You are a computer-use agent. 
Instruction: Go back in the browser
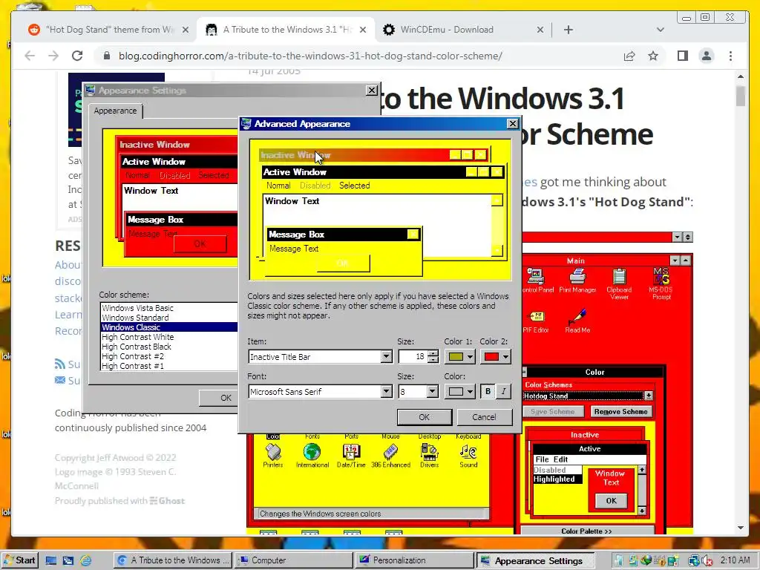(x=30, y=56)
